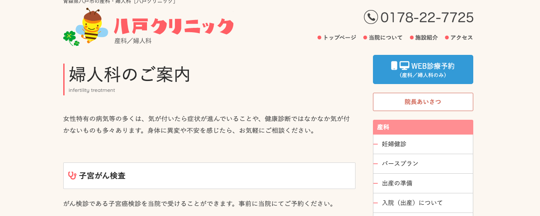Call phone number 0178-22-7725

[x=427, y=17]
